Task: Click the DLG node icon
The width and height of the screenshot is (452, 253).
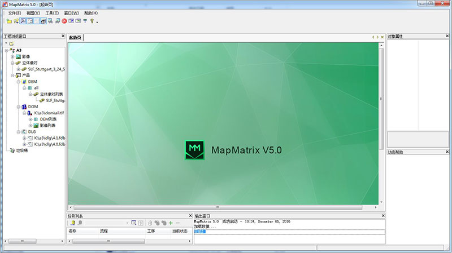Action: tap(24, 132)
